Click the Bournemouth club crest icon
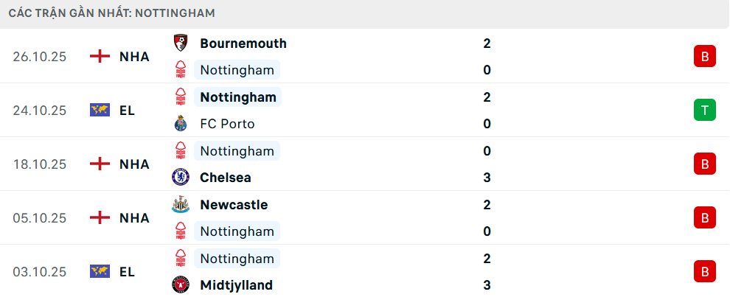The width and height of the screenshot is (730, 297). (180, 43)
